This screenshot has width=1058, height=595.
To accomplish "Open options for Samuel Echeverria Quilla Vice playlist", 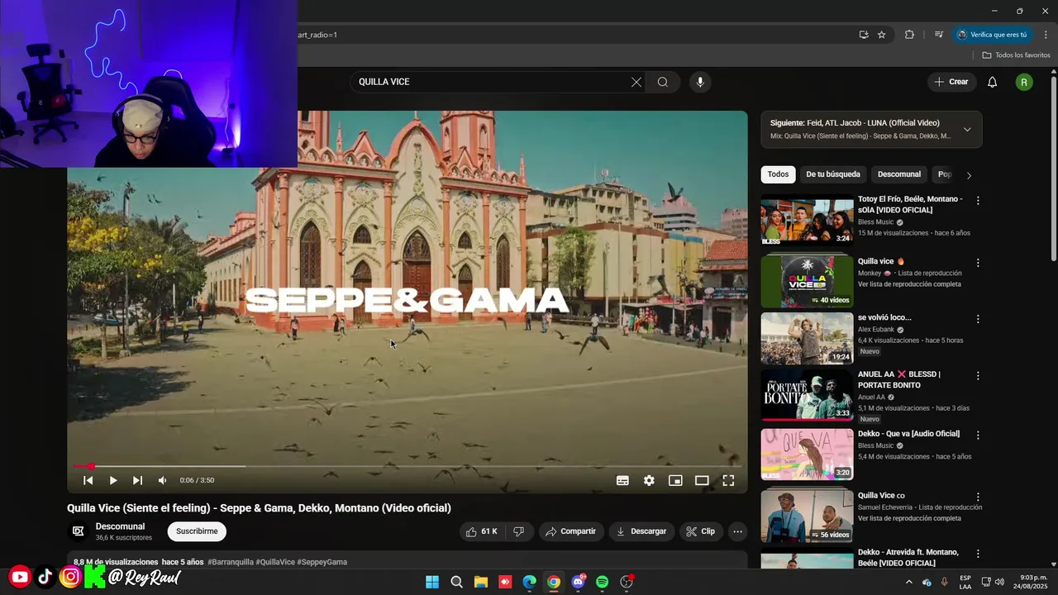I will click(978, 497).
